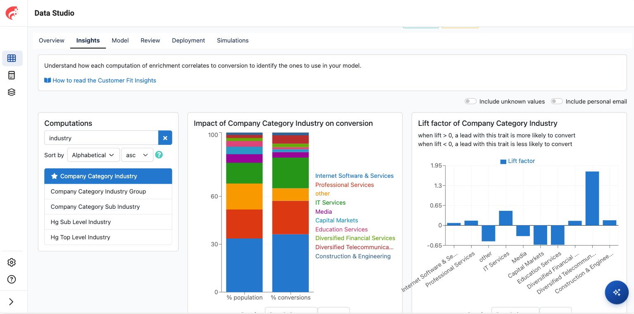This screenshot has width=634, height=314.
Task: Expand the sidebar with the arrow icon
Action: pyautogui.click(x=12, y=302)
